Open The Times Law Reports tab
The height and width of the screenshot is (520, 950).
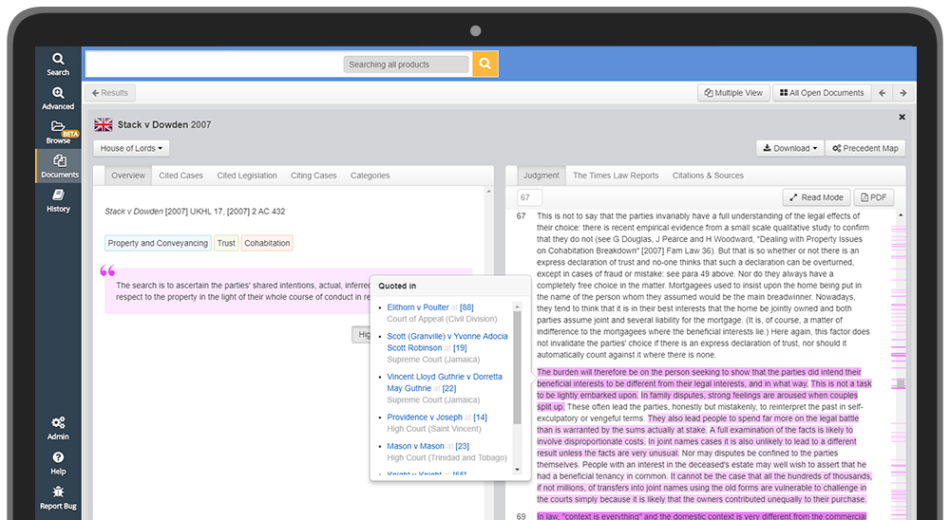616,176
